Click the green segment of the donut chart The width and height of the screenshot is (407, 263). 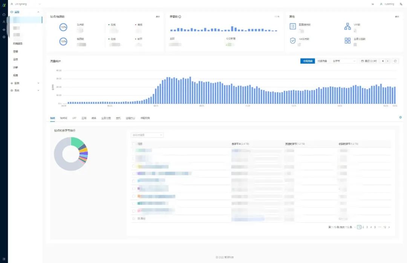(x=77, y=142)
